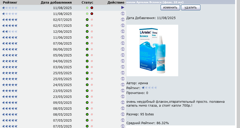Viewport: 240px width, 128px height.
Task: Toggle the green status dot on the 06/06/2025 row
Action: [87, 49]
